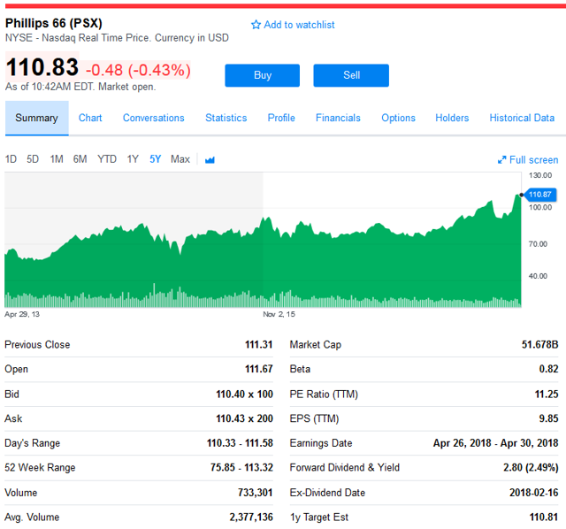
Task: Click the Open value 111.67
Action: tap(258, 369)
